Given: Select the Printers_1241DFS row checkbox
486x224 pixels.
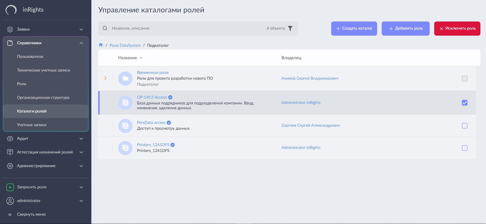Looking at the screenshot, I should (464, 148).
